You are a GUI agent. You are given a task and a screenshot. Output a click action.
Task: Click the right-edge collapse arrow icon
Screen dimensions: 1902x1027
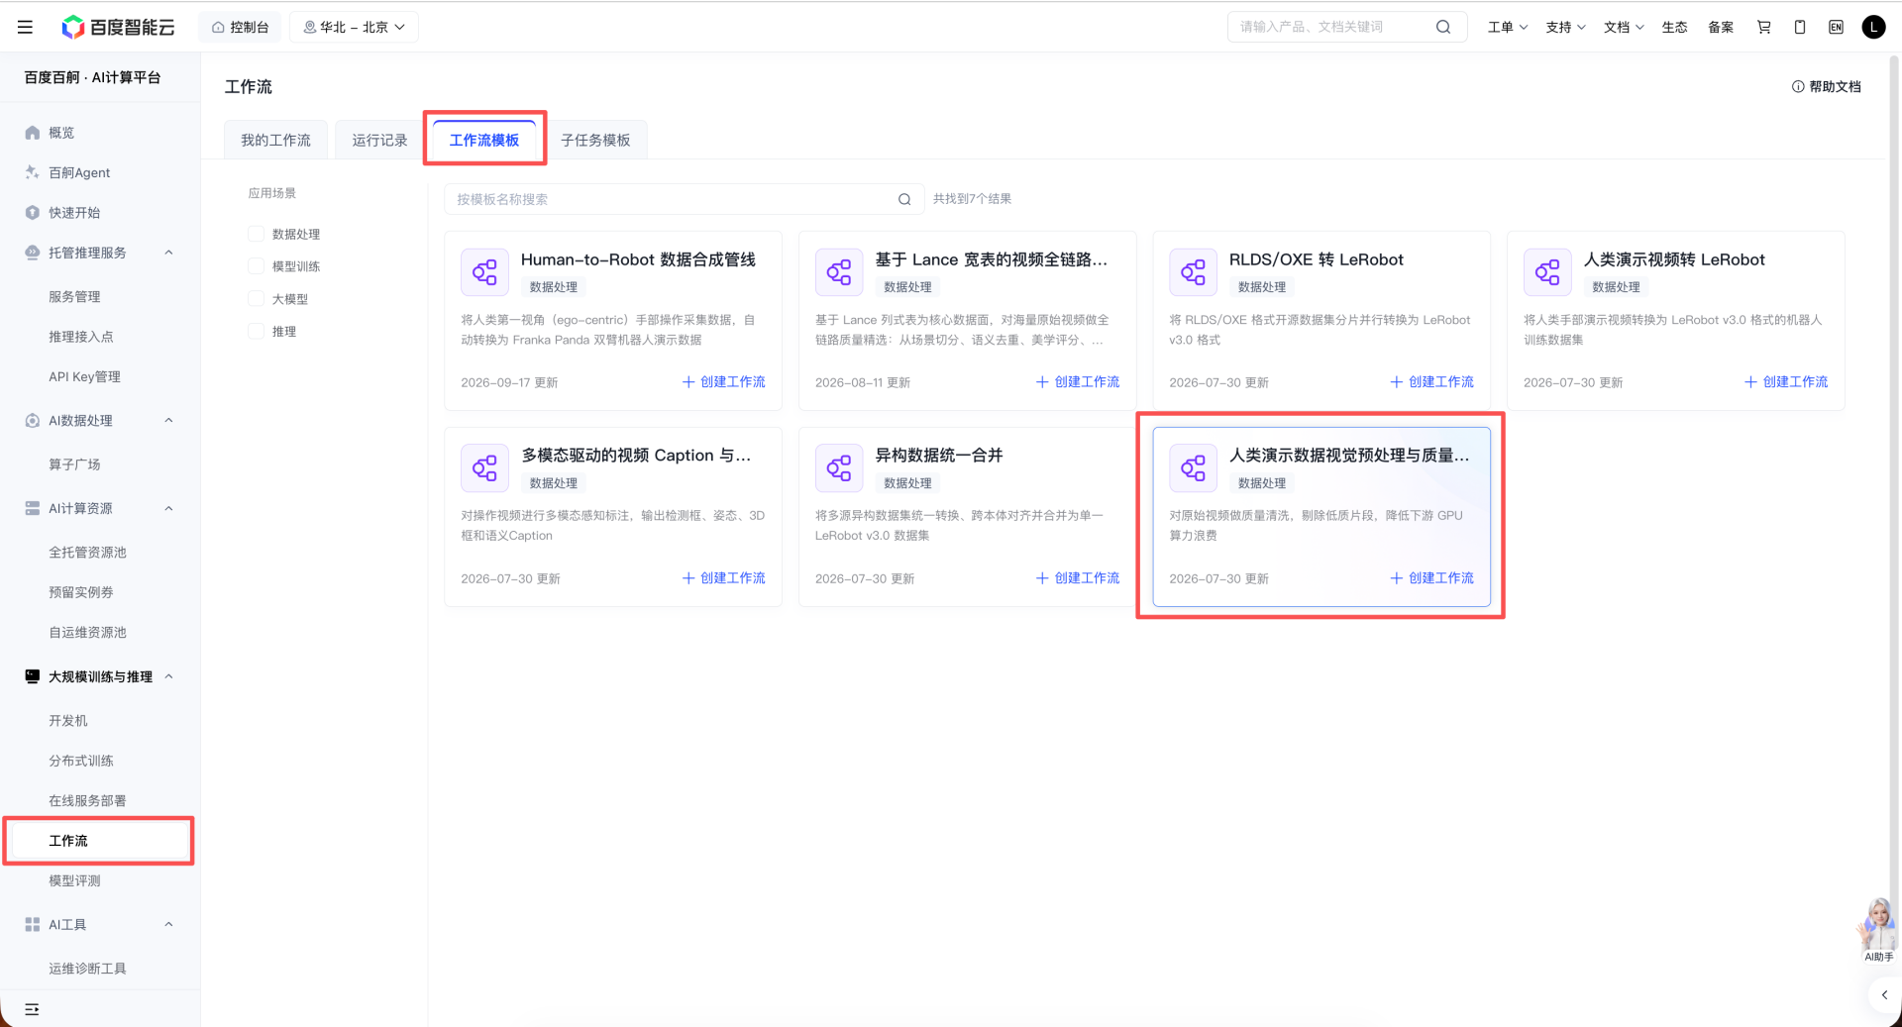click(1884, 994)
